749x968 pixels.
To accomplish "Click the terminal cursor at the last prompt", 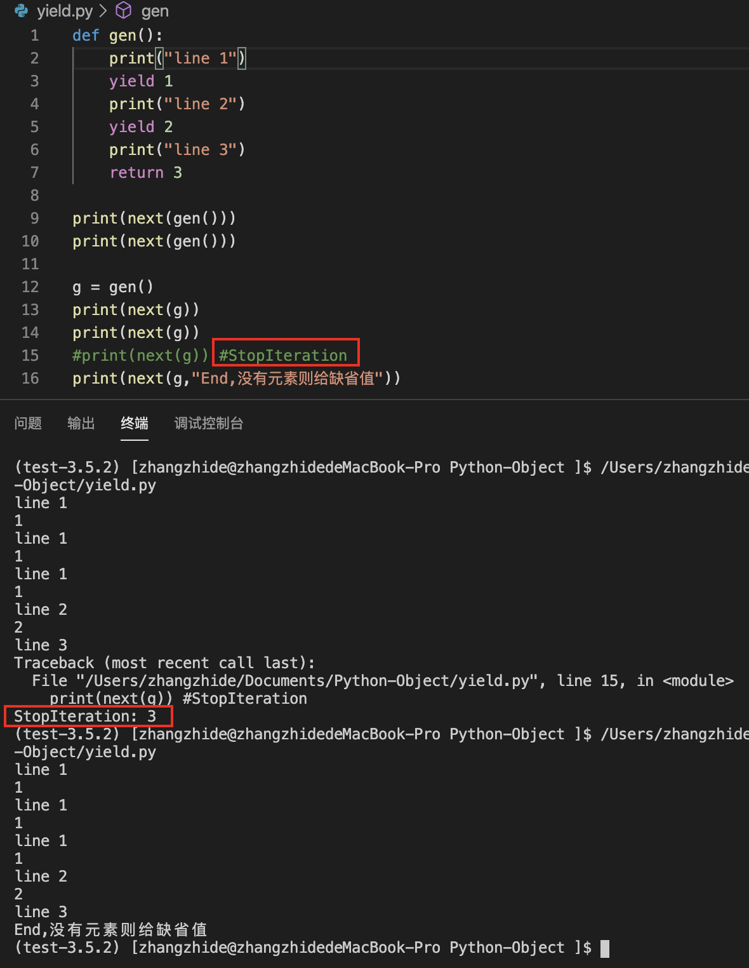I will pos(605,948).
